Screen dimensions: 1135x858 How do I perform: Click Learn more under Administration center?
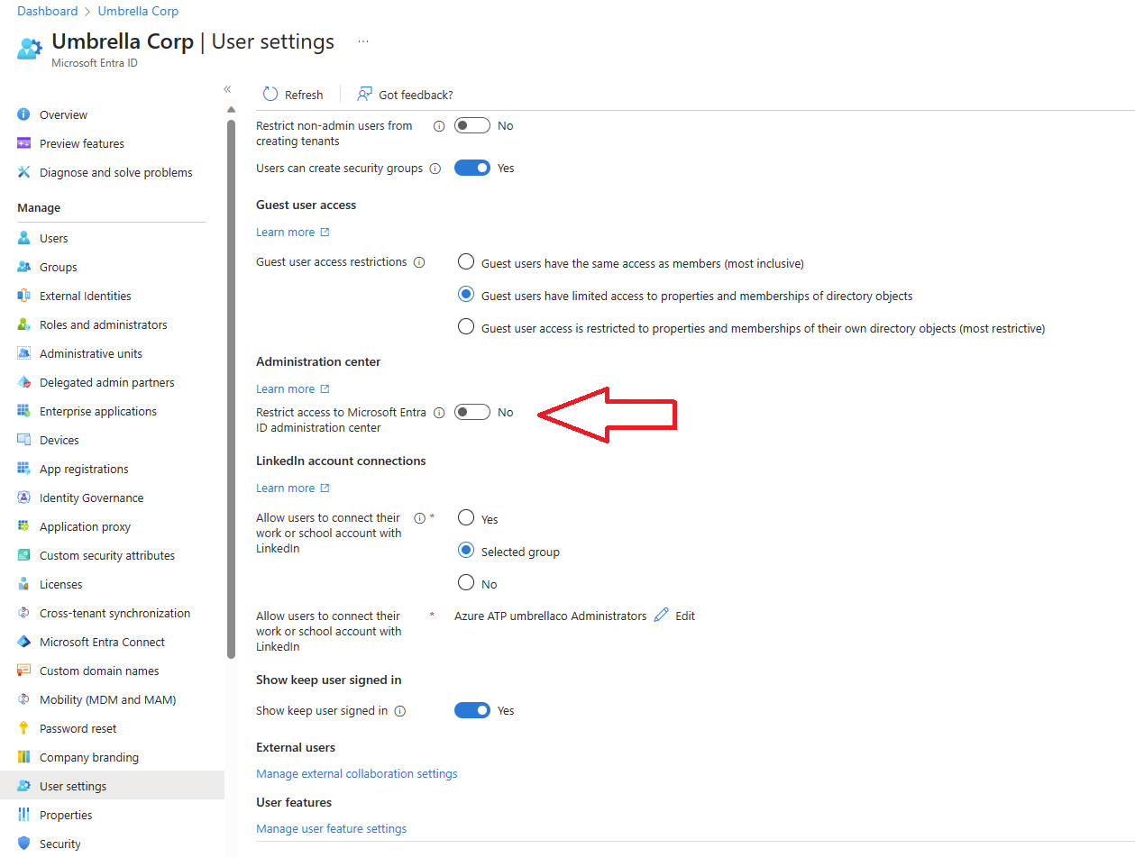[293, 388]
